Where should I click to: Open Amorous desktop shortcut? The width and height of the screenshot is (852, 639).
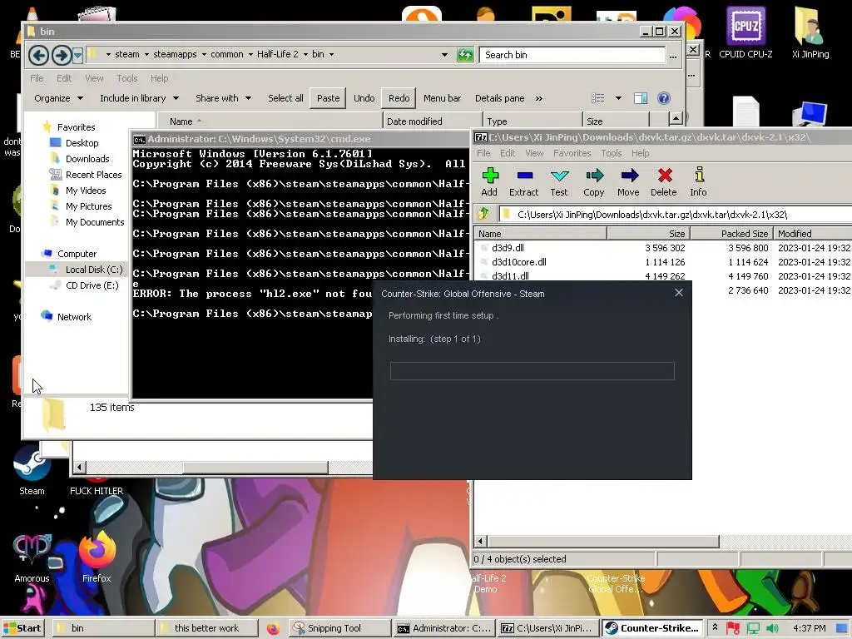(32, 558)
